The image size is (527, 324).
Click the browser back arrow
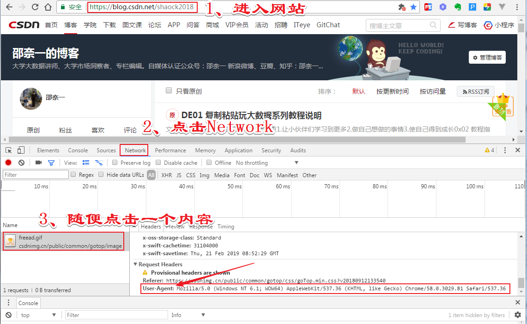point(9,7)
